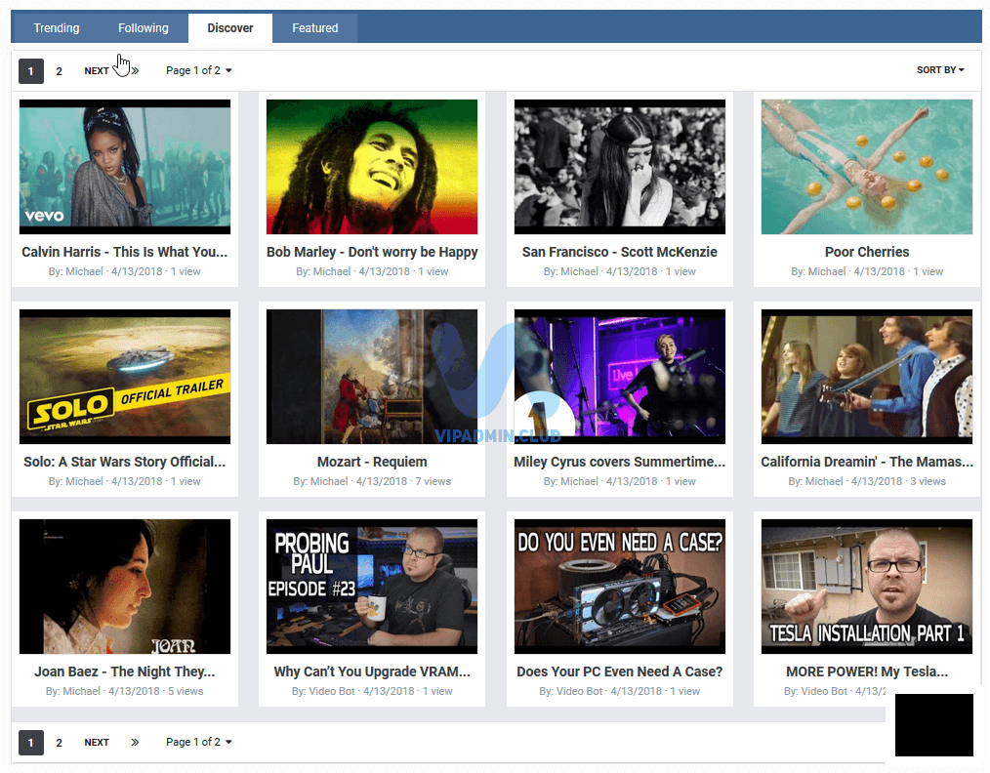Open the Probing Paul Episode #23 thumbnail

pyautogui.click(x=372, y=587)
